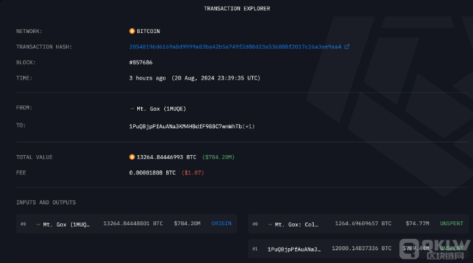
Task: Click the Mt. Gox: Col... icon in output 00
Action: click(270, 224)
